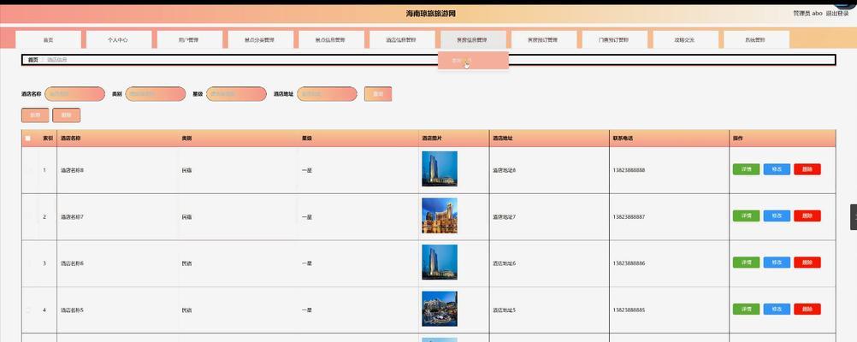This screenshot has height=342, width=857.
Task: Open the 门票预订管理 tab
Action: click(x=614, y=40)
